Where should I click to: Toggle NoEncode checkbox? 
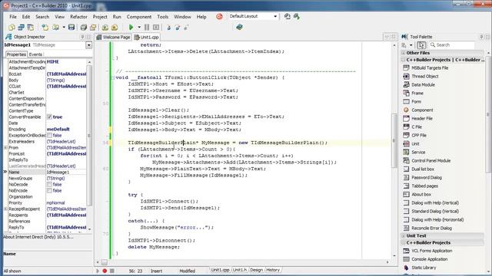[49, 191]
